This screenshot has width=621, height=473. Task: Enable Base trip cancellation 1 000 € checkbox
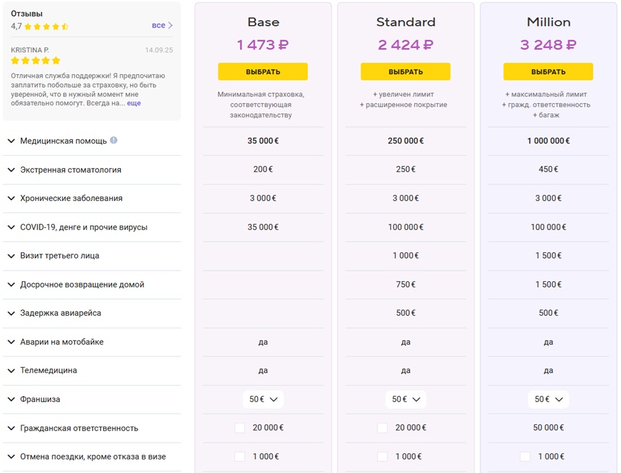240,456
